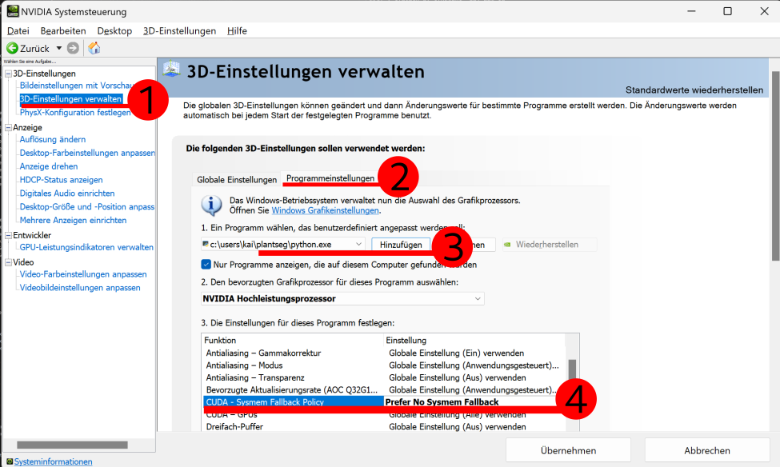Go to the home page icon
The width and height of the screenshot is (780, 467).
pyautogui.click(x=94, y=48)
